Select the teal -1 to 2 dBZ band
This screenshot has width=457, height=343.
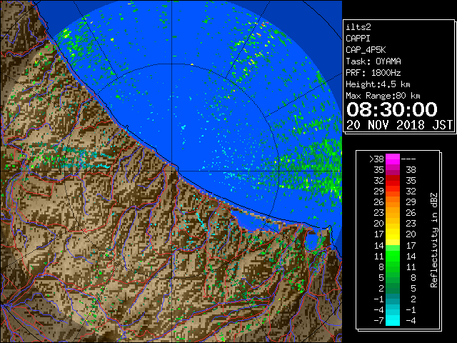point(393,299)
